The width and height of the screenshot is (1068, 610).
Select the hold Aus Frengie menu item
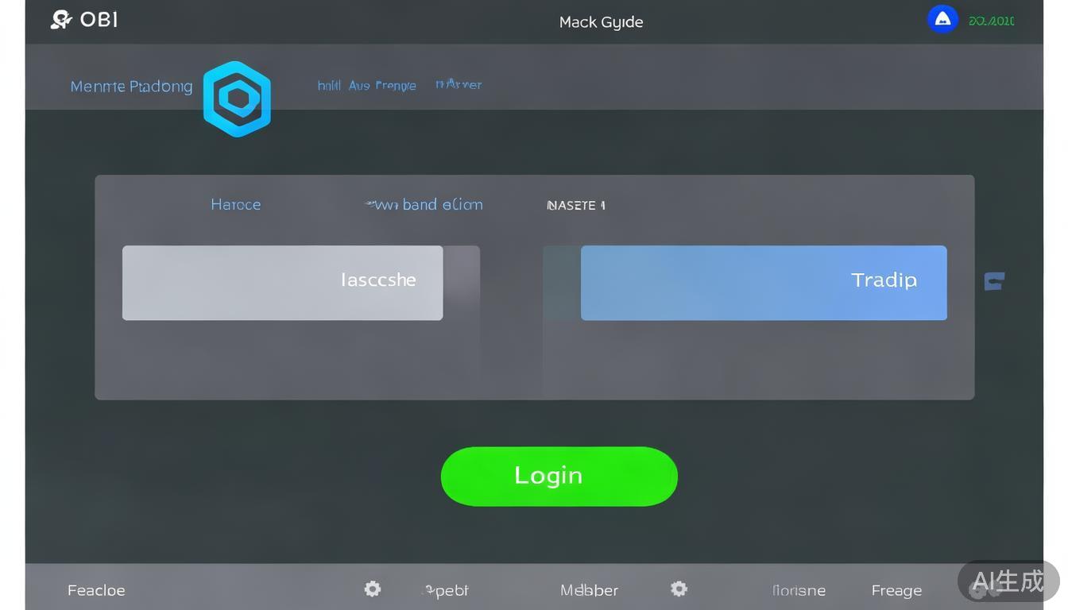pyautogui.click(x=366, y=85)
